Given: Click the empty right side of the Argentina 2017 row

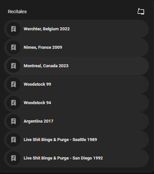Looking at the screenshot, I should click(x=100, y=121).
